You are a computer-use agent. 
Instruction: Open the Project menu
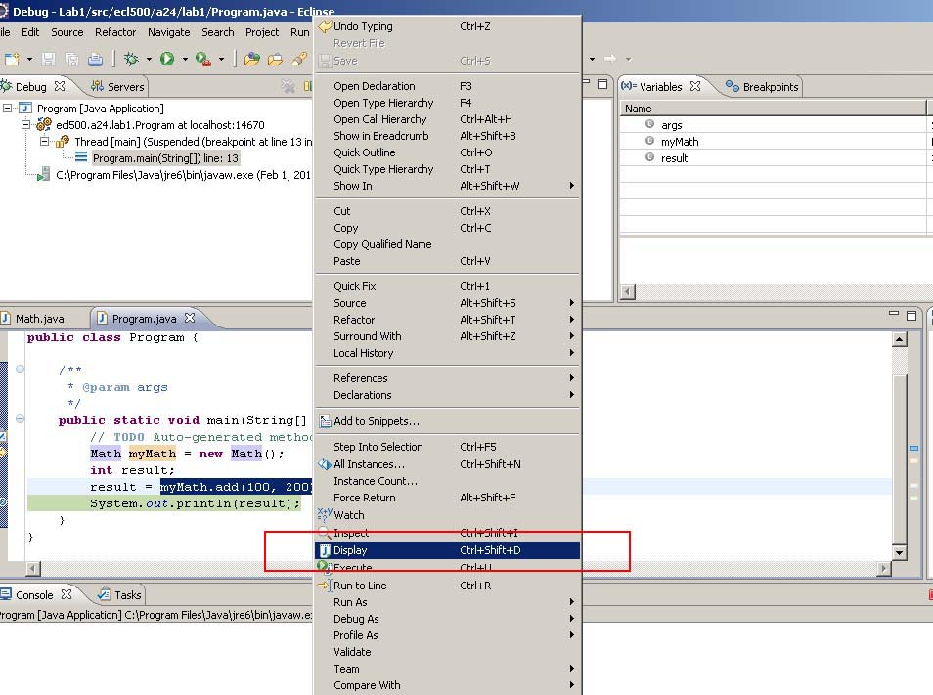click(x=262, y=32)
